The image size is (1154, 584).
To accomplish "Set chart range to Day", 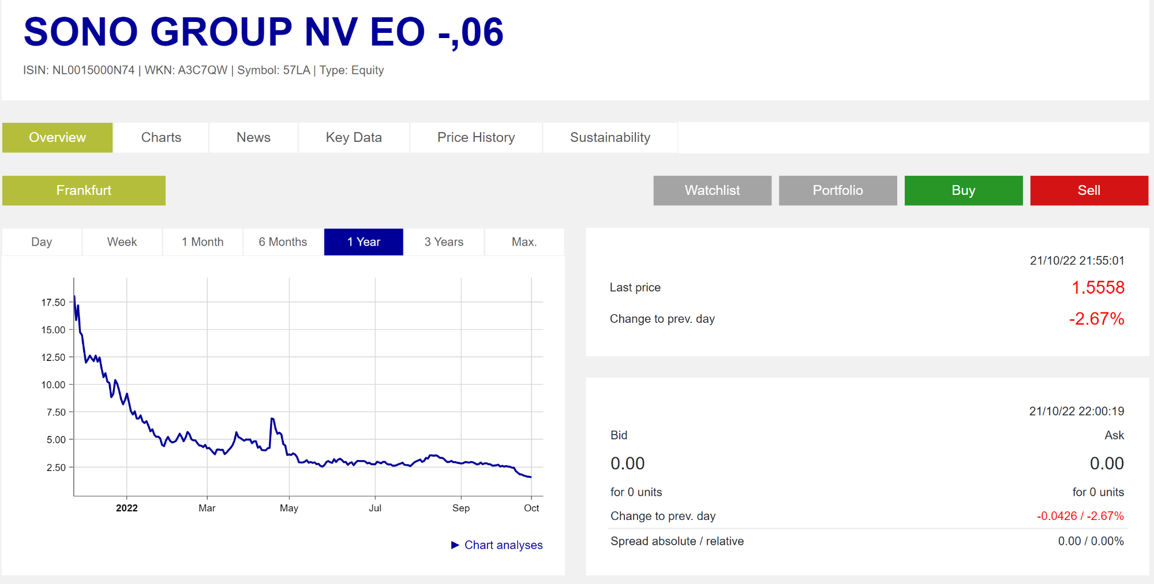I will click(x=42, y=242).
